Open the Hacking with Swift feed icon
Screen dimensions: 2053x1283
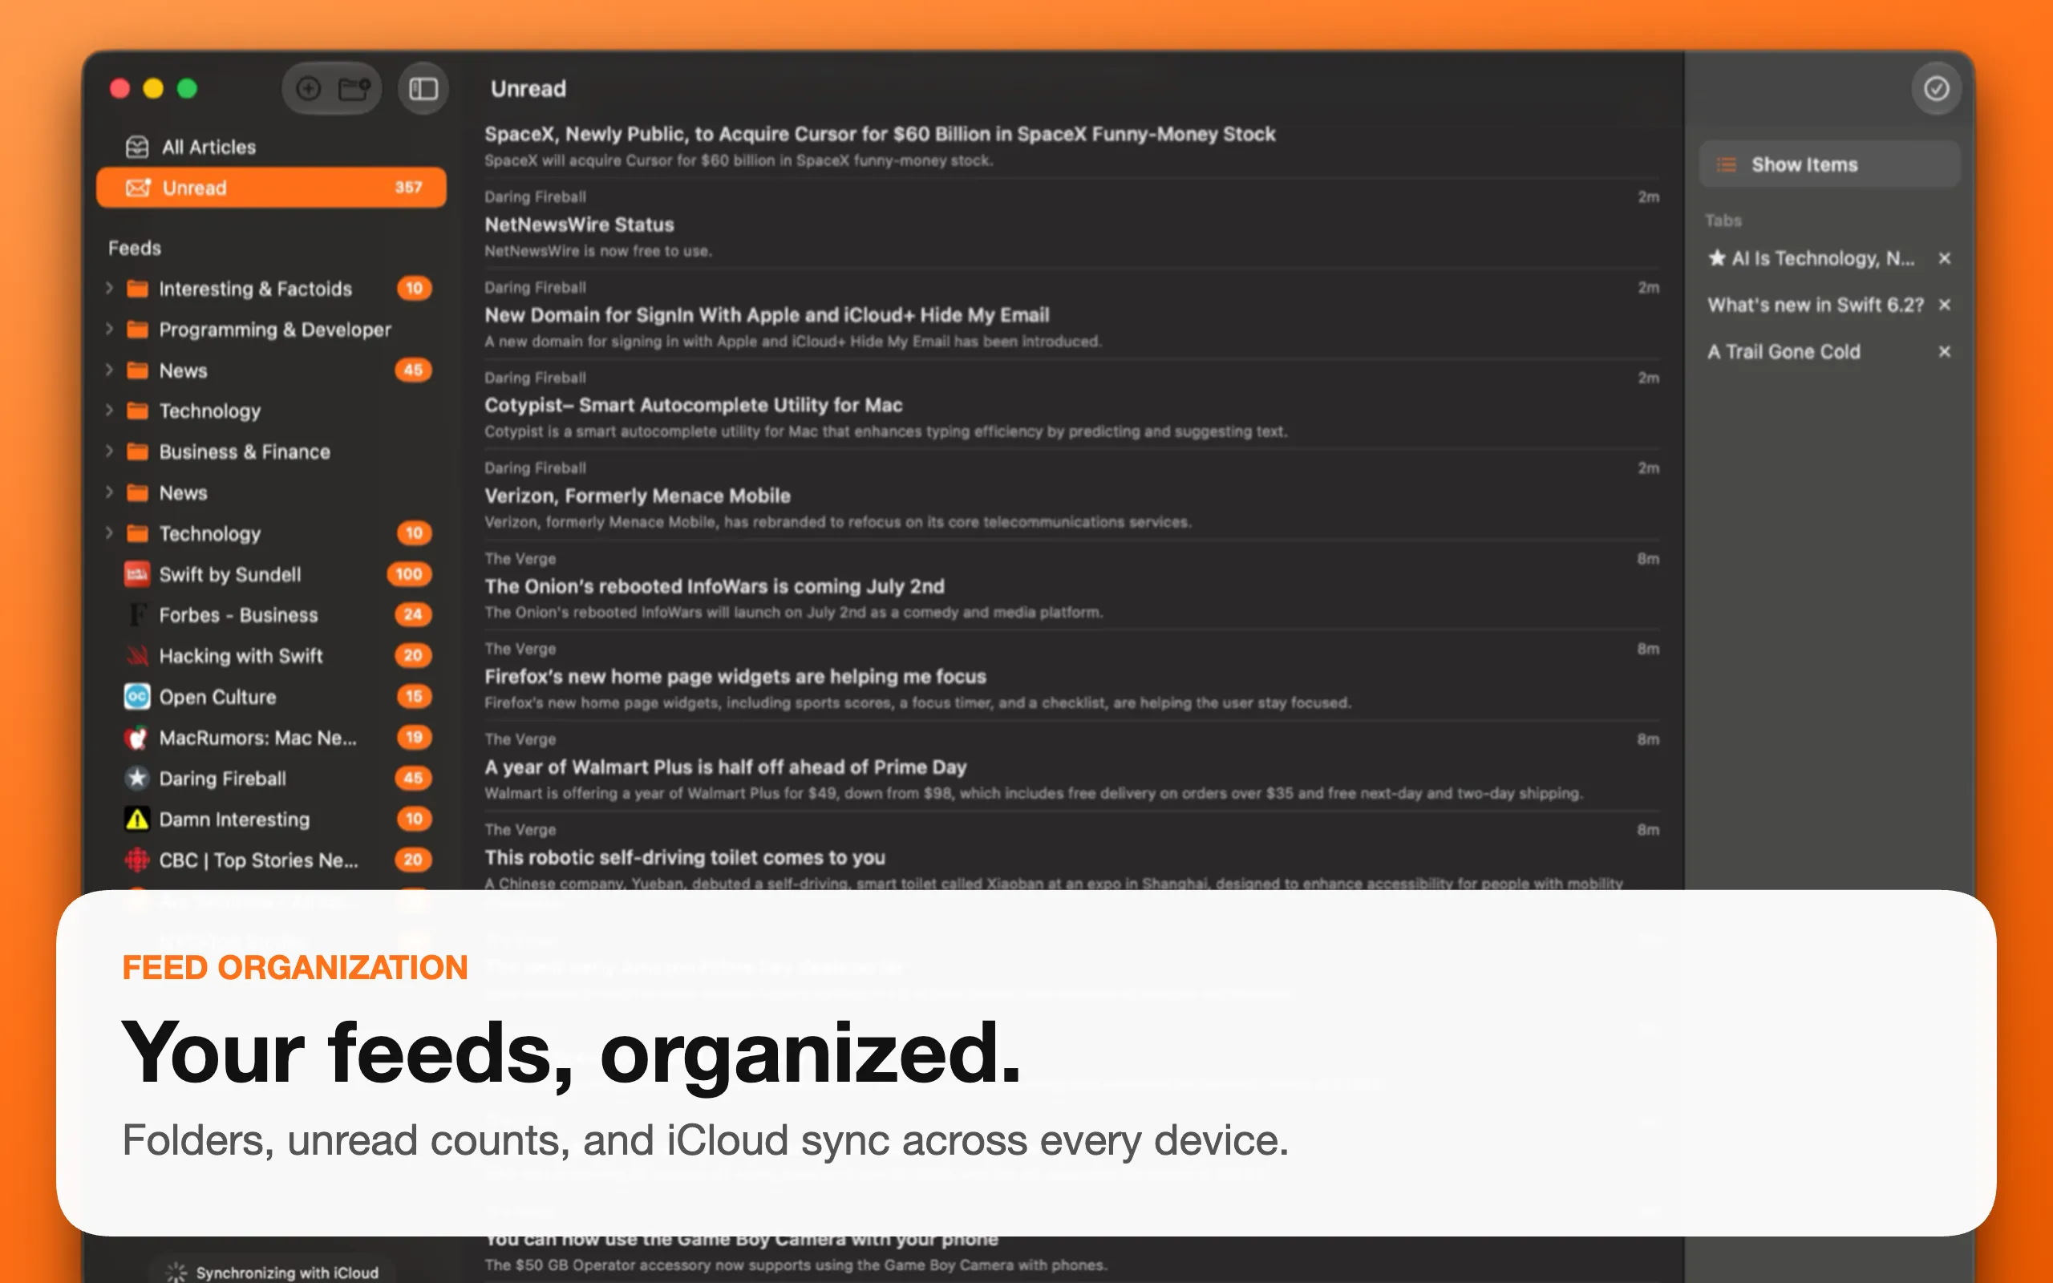pos(136,656)
